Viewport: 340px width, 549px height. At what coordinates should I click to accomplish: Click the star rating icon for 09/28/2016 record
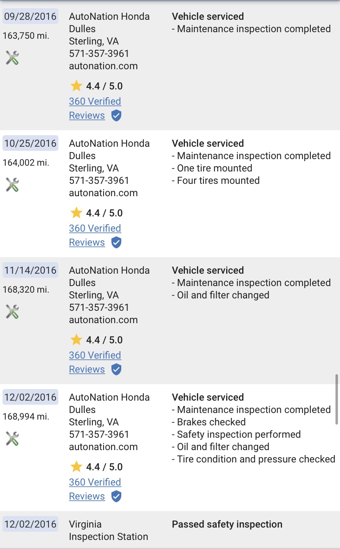click(x=76, y=86)
